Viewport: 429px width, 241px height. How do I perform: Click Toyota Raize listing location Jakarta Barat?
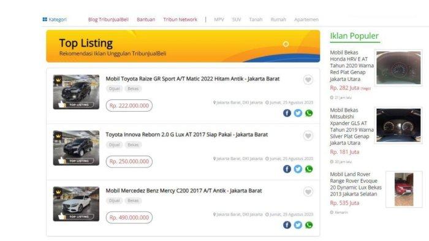tap(238, 102)
